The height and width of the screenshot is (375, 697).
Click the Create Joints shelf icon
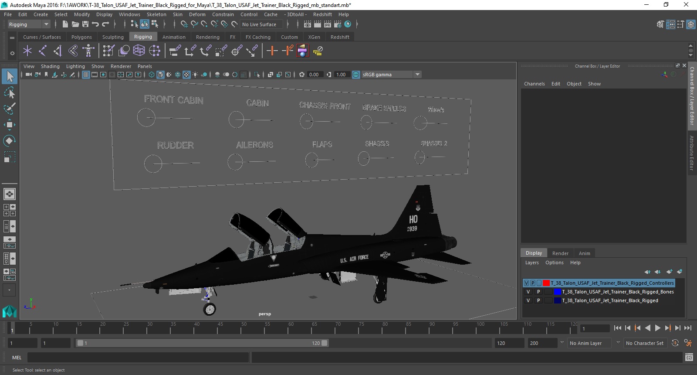point(43,51)
